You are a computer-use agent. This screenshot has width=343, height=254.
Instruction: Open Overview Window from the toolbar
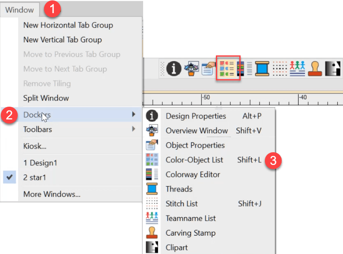coord(191,69)
